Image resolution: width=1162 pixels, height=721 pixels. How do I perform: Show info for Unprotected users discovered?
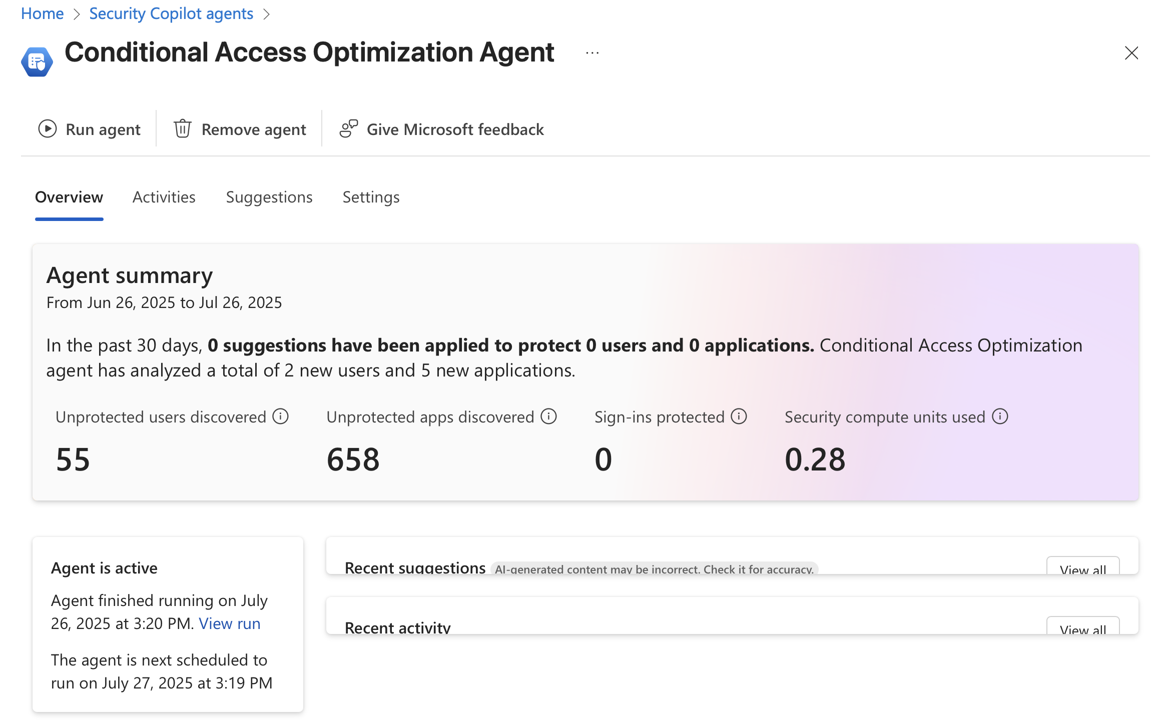[x=281, y=416]
